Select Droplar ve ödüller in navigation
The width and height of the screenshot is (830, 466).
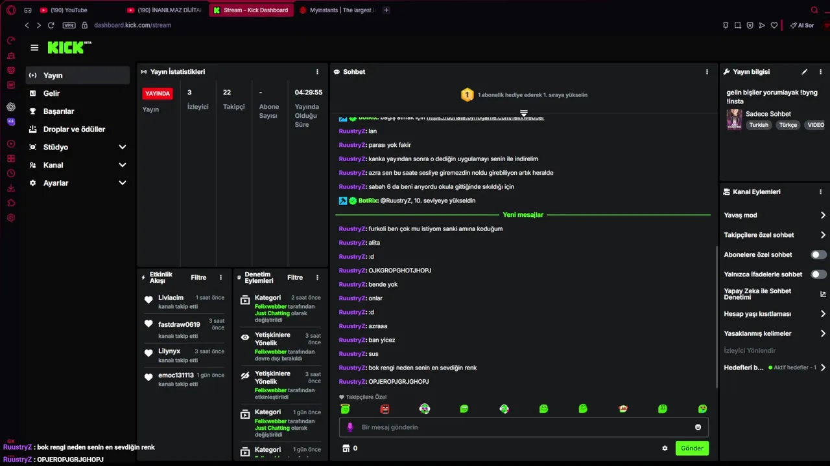(x=78, y=129)
